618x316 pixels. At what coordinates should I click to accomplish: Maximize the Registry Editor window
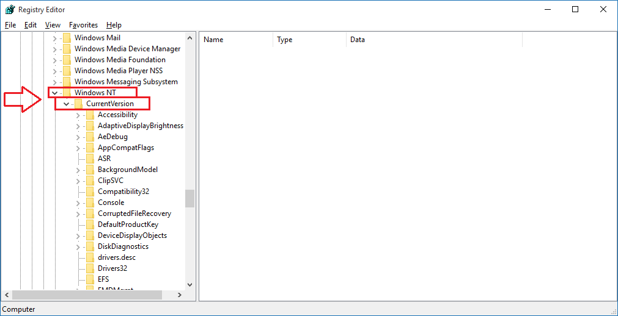tap(575, 9)
